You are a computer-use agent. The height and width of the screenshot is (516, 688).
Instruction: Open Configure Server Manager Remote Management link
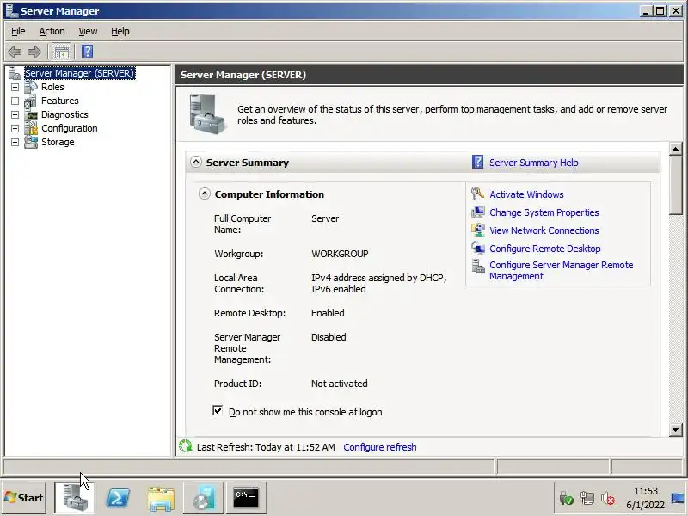[x=562, y=271]
